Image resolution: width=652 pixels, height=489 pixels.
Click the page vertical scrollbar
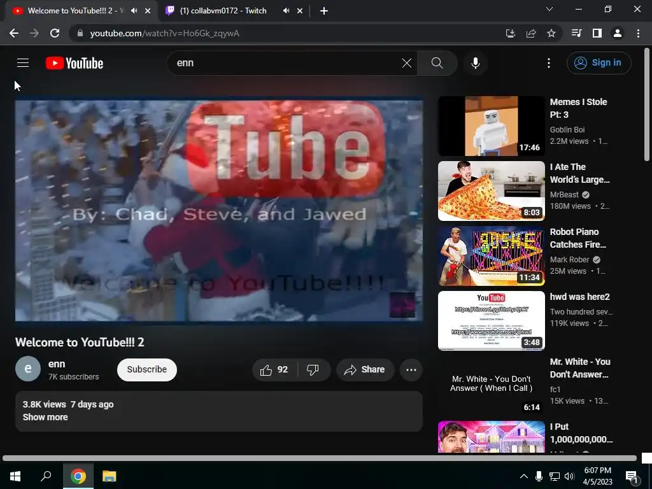point(647,105)
